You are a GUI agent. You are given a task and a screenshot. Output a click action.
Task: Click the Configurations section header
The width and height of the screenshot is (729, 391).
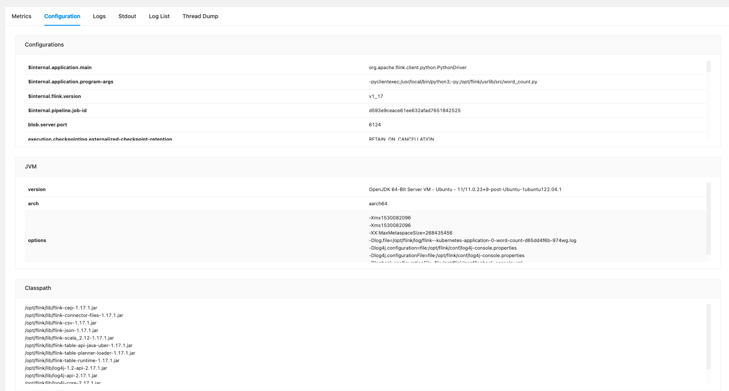click(x=368, y=45)
